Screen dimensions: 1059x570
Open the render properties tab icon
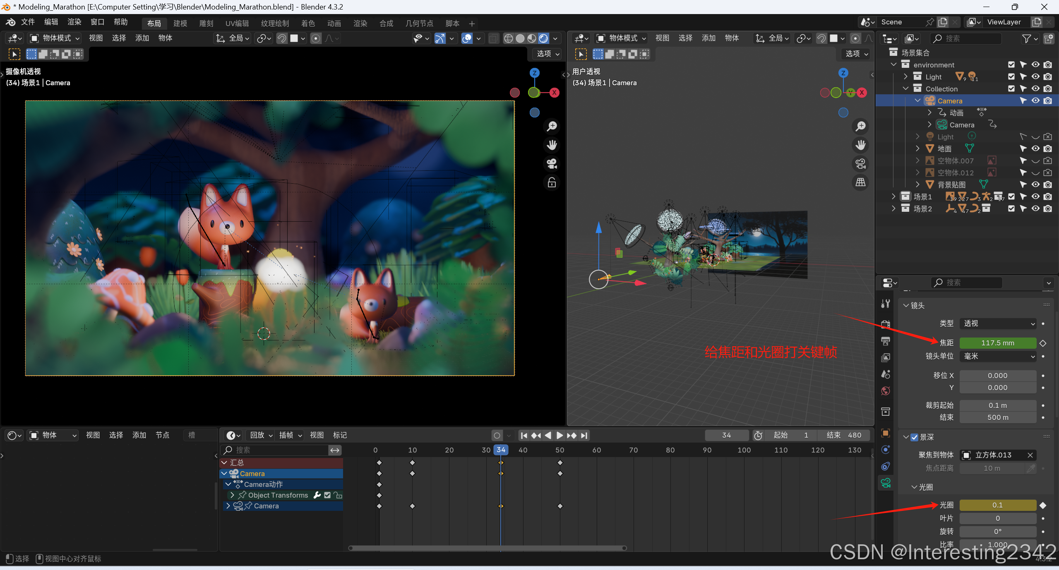pyautogui.click(x=886, y=324)
